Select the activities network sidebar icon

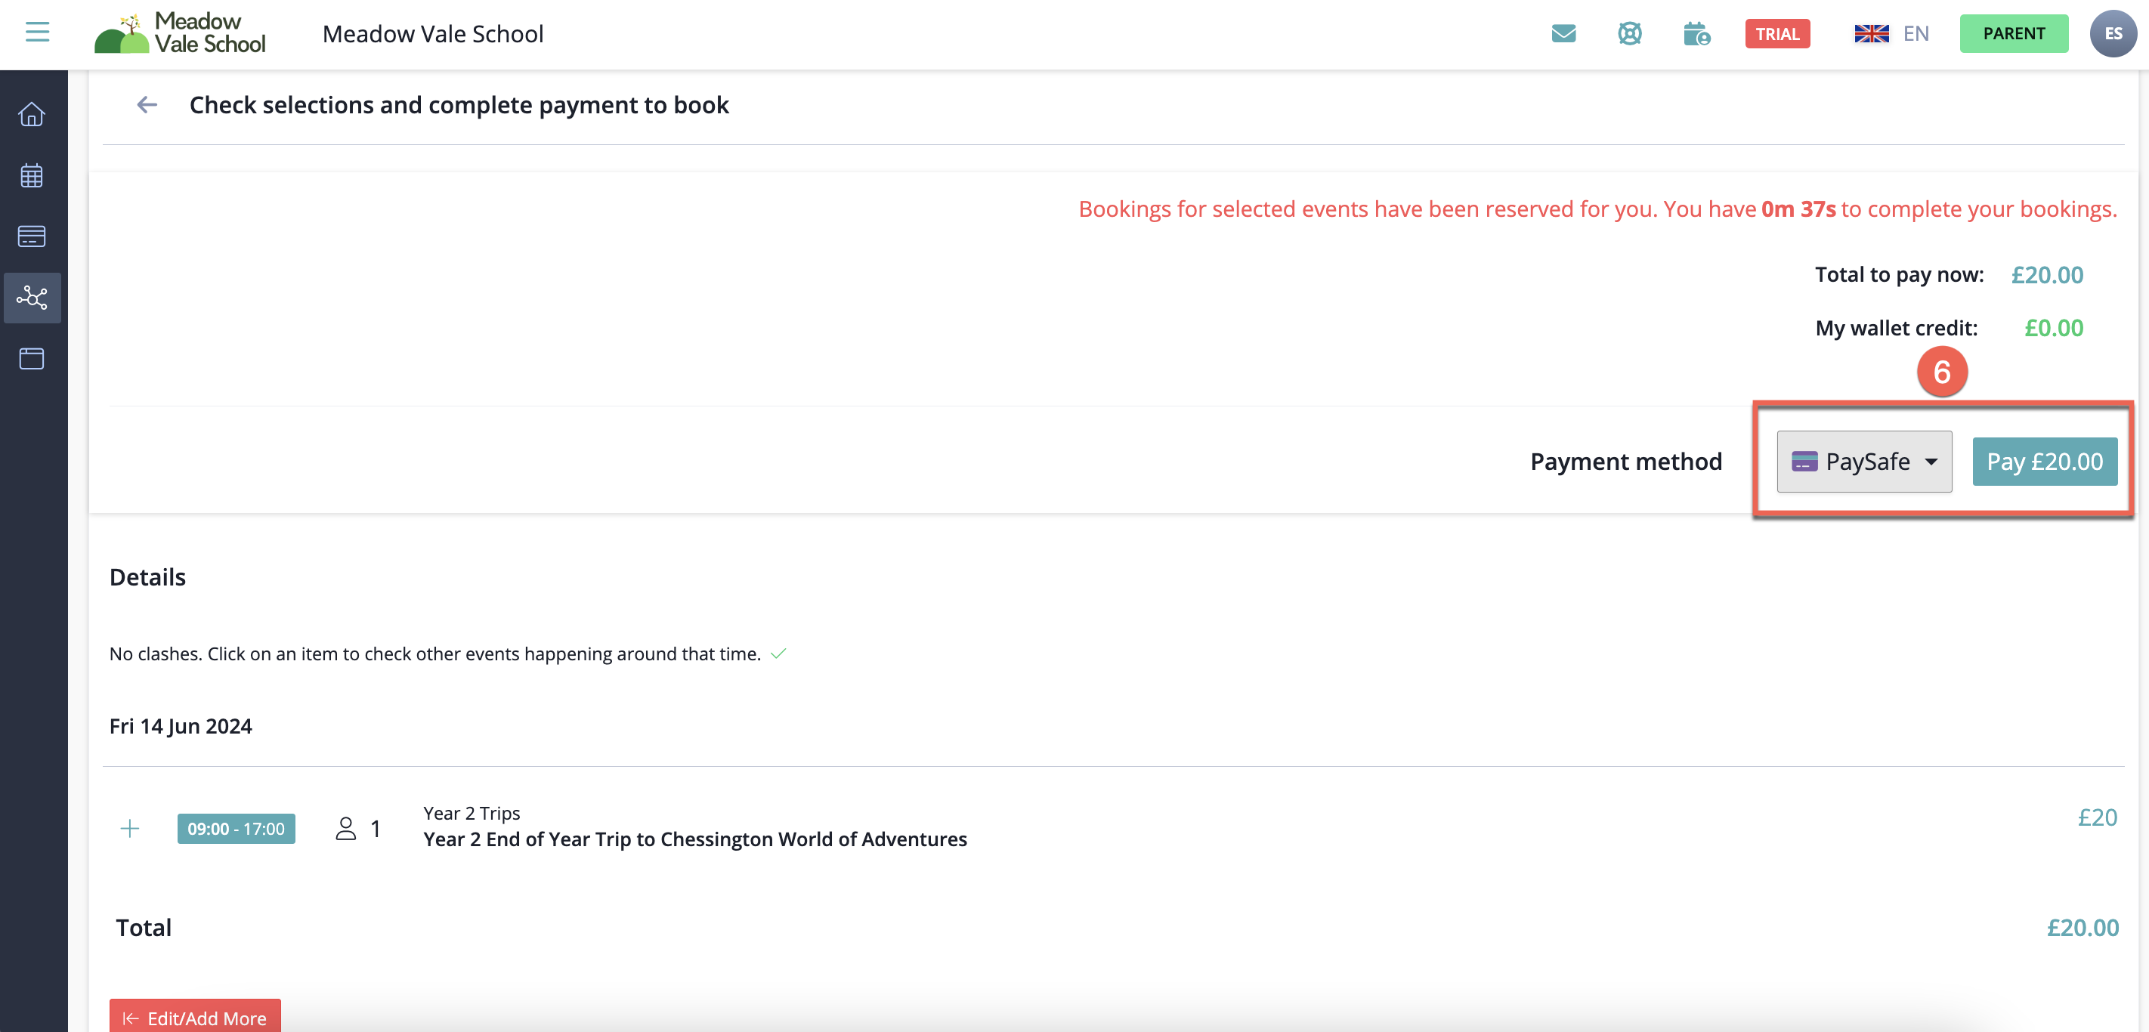[x=32, y=298]
